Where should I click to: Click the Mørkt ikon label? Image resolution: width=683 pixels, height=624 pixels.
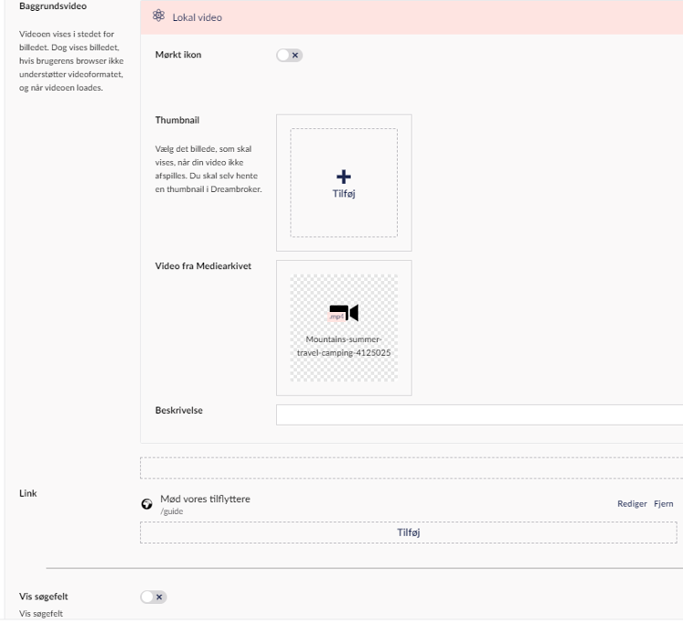[x=178, y=55]
